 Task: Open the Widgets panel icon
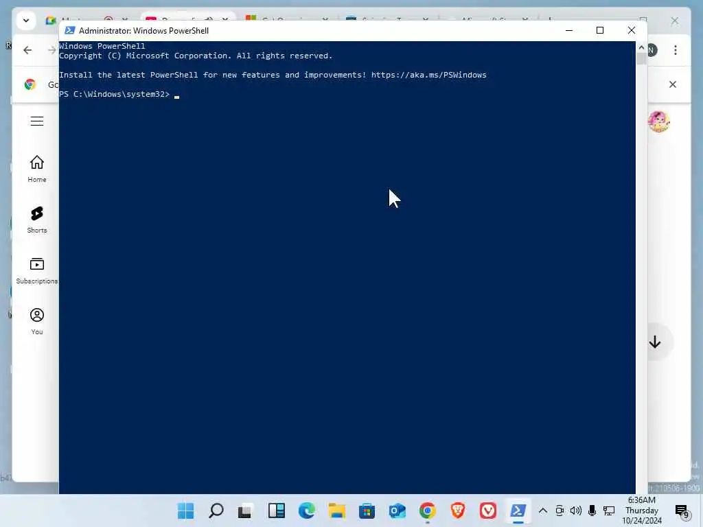coord(277,511)
